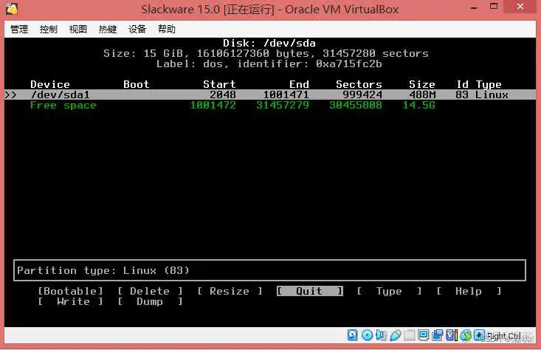The width and height of the screenshot is (541, 350).
Task: Open the cfdisk Help option
Action: click(469, 291)
